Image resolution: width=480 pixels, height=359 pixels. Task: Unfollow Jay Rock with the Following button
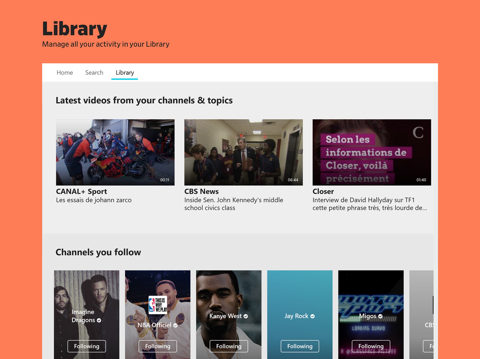[300, 346]
